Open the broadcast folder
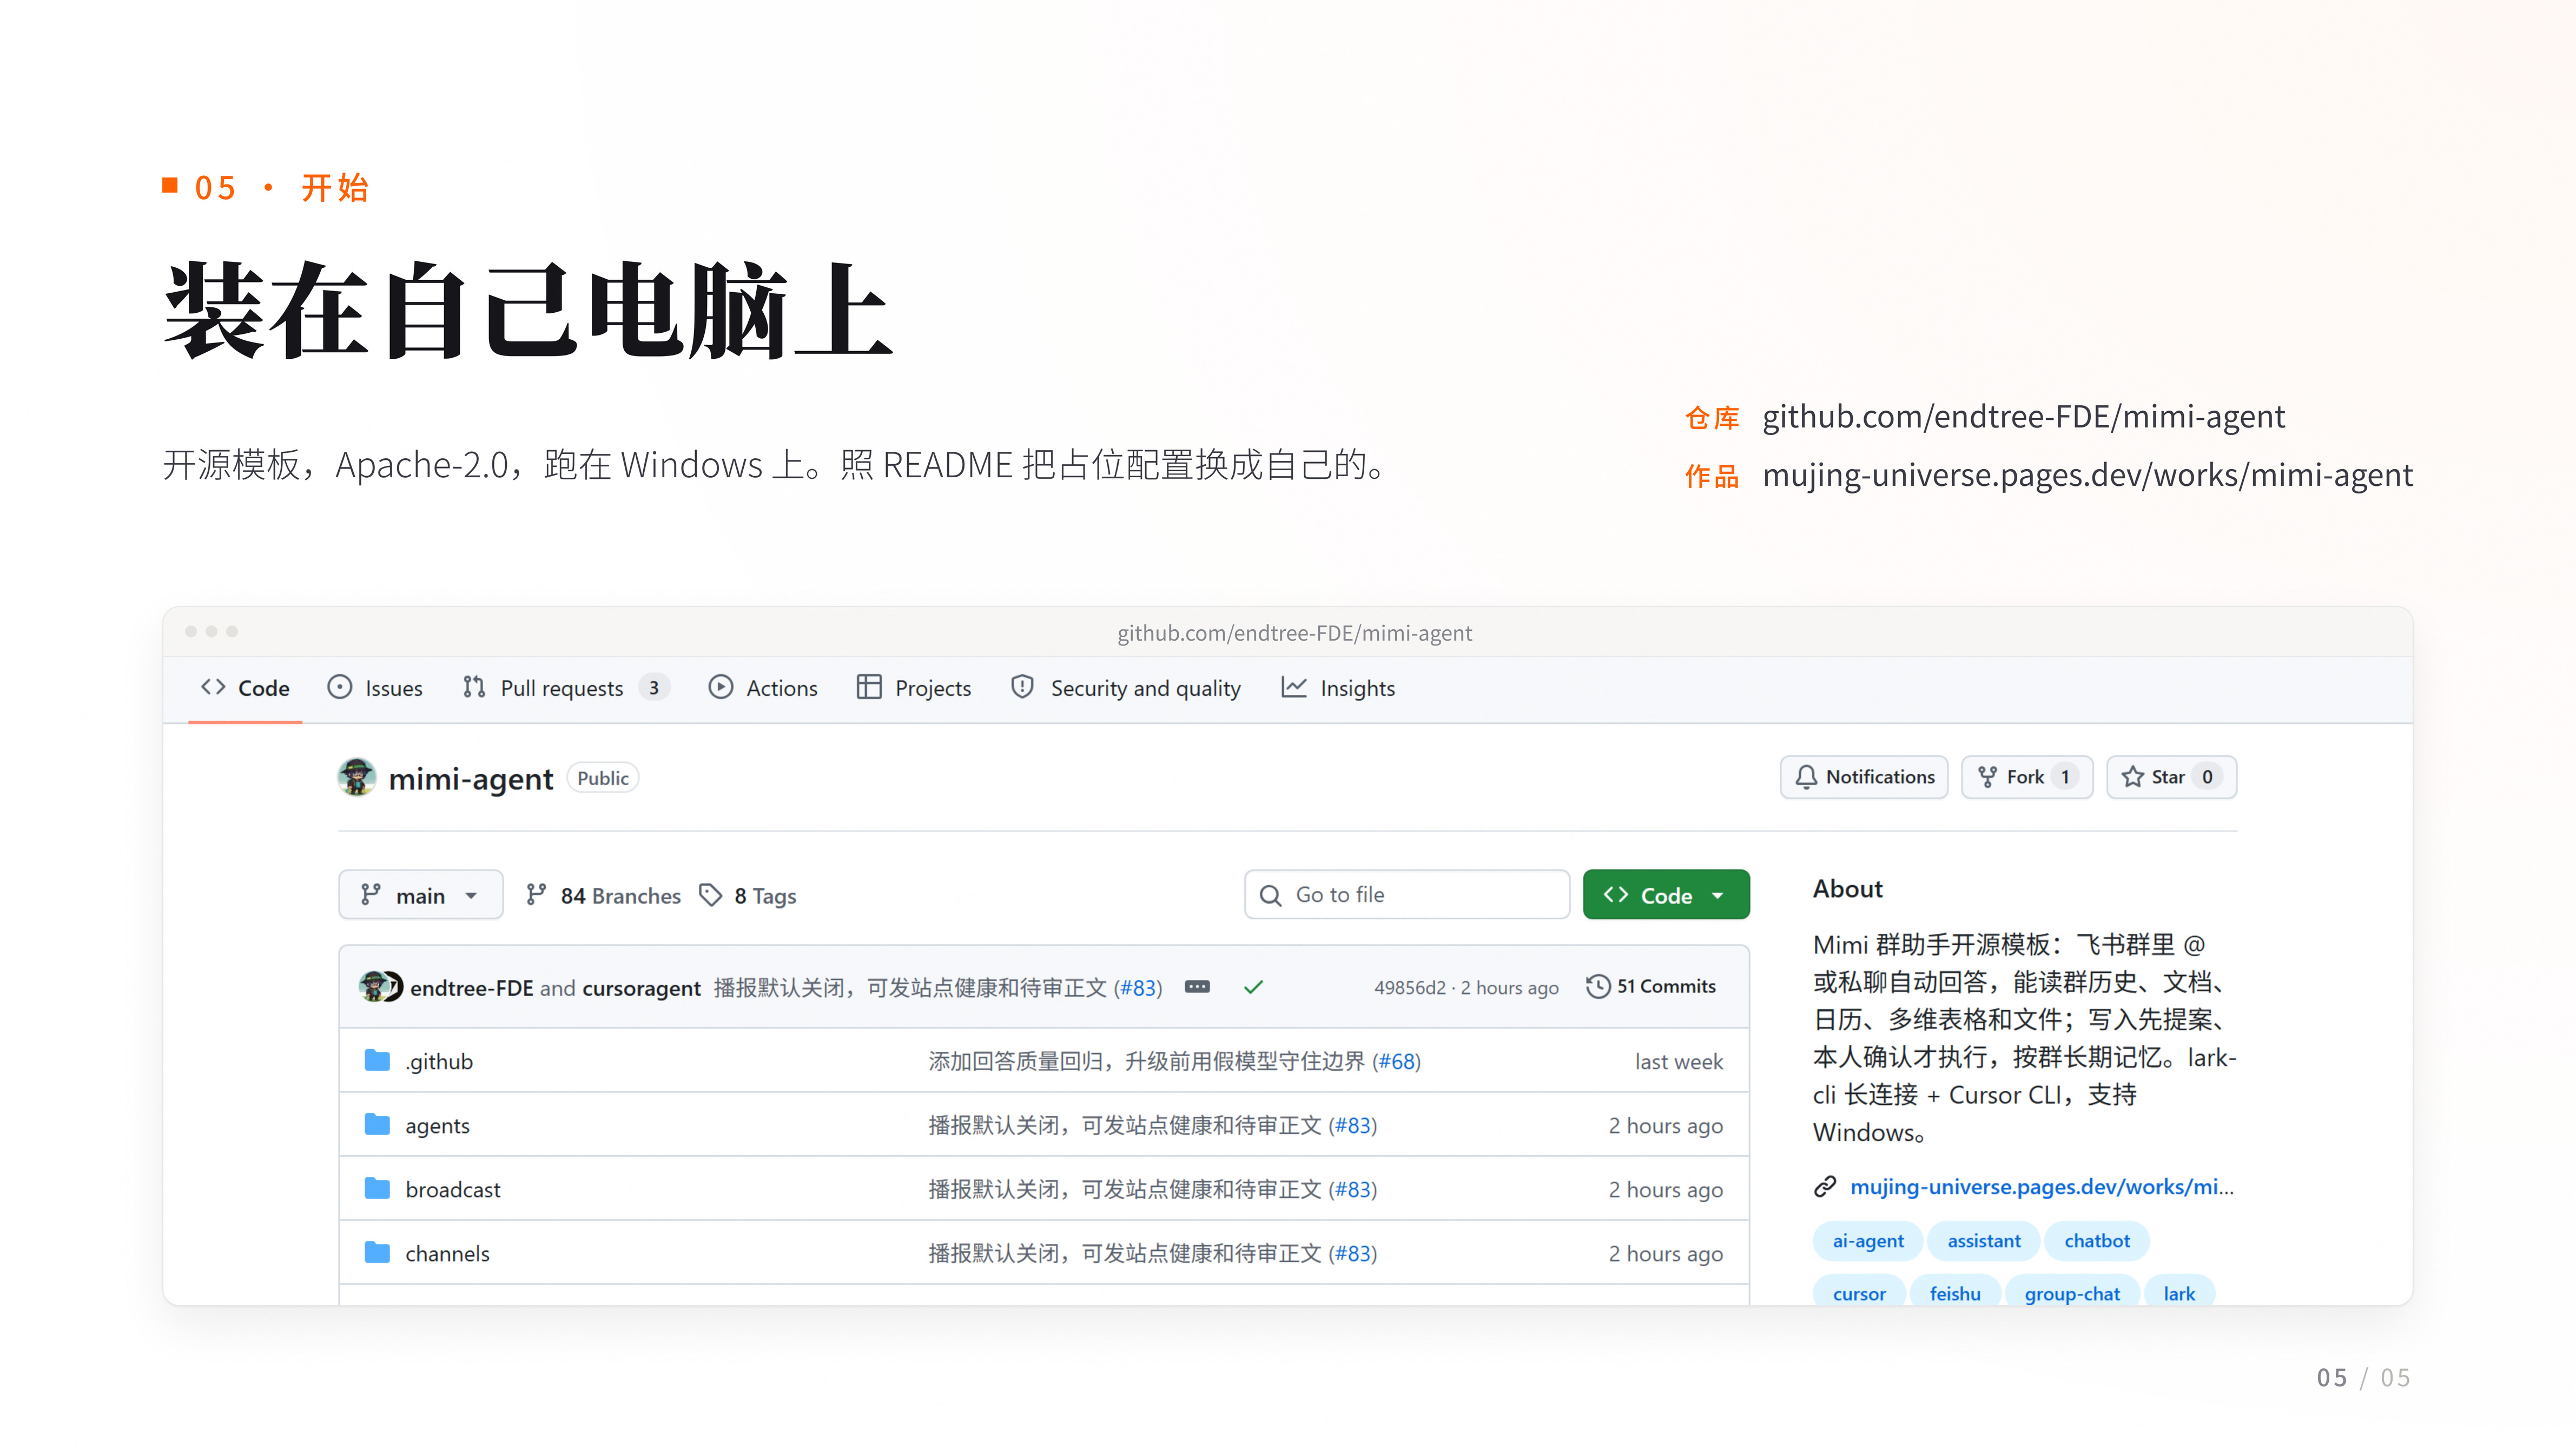Screen dimensions: 2576x1449 (x=453, y=1190)
